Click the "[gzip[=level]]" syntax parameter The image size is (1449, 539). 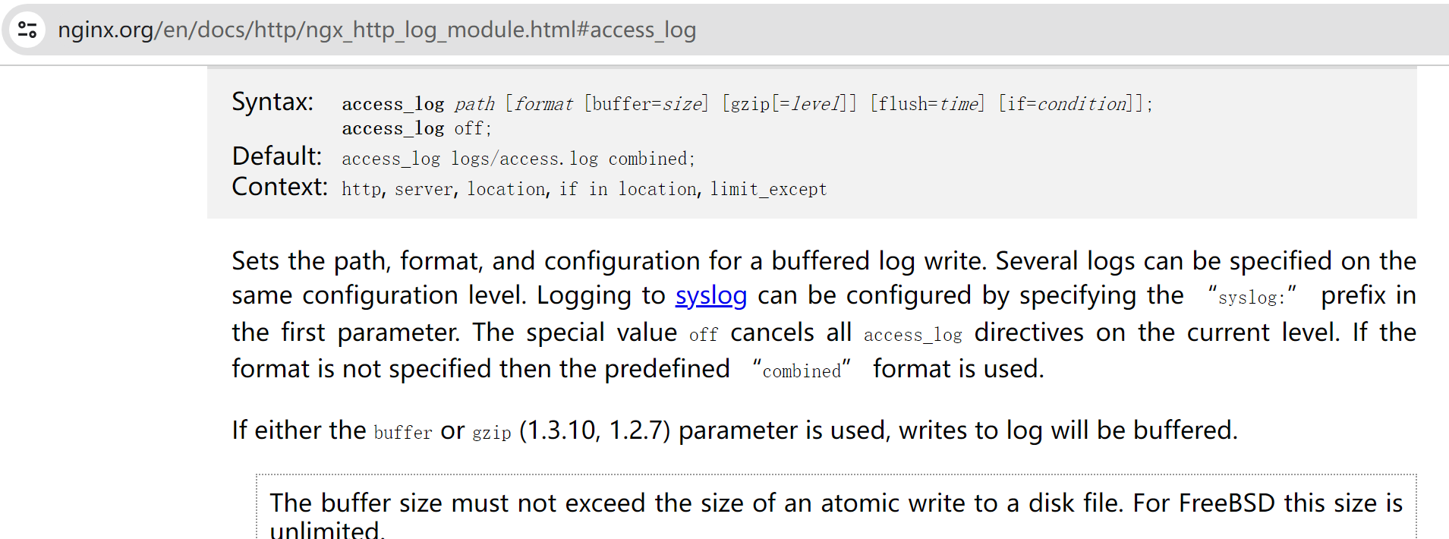point(789,104)
